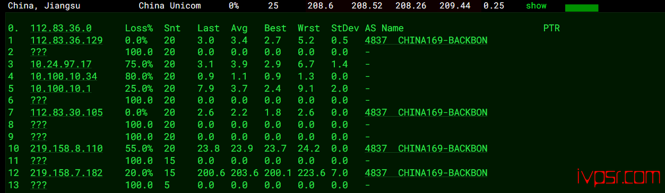Click the ??? link in hop 8
Screen dimensions: 665x193
pyautogui.click(x=39, y=125)
